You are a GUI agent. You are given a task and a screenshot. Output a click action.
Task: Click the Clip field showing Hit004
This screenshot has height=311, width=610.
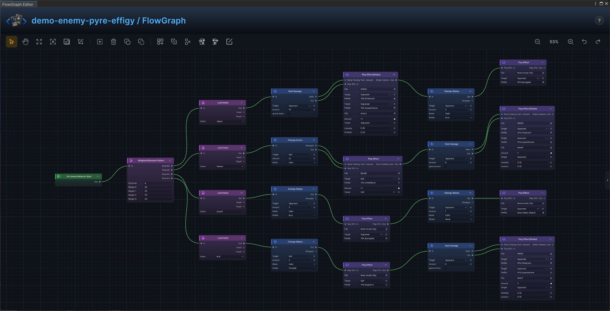378,89
